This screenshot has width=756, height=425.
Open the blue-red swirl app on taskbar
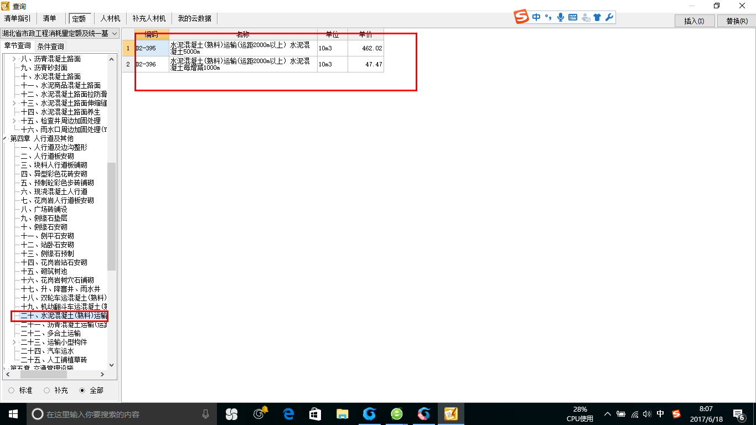pos(424,414)
